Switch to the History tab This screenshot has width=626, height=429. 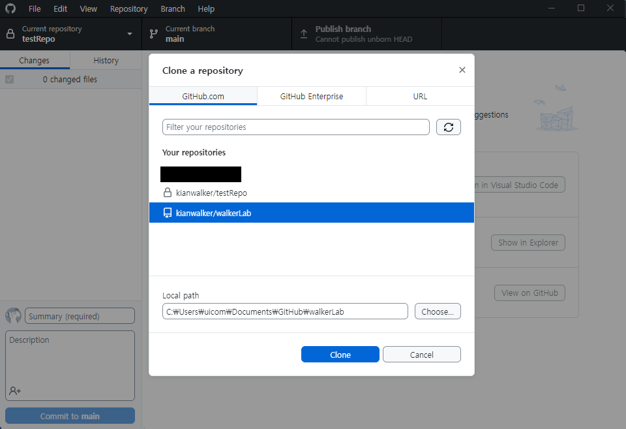(106, 60)
